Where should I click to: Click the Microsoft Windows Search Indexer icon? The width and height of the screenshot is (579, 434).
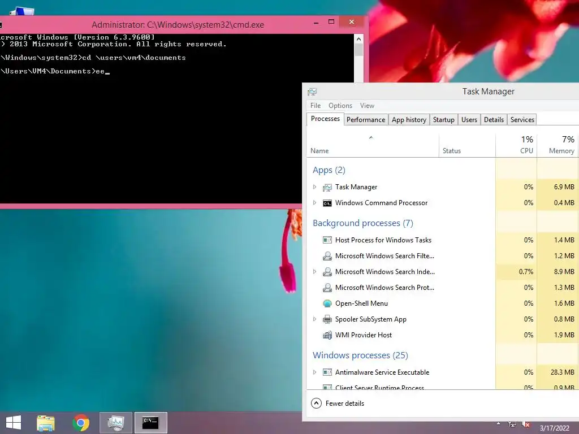[327, 272]
